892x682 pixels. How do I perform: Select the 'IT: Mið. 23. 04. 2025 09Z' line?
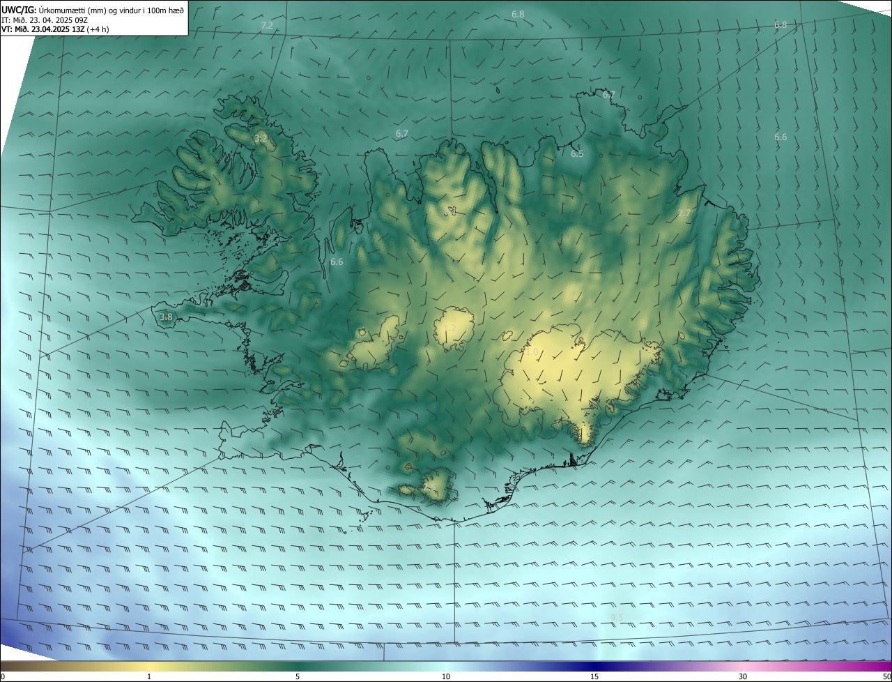pyautogui.click(x=44, y=20)
